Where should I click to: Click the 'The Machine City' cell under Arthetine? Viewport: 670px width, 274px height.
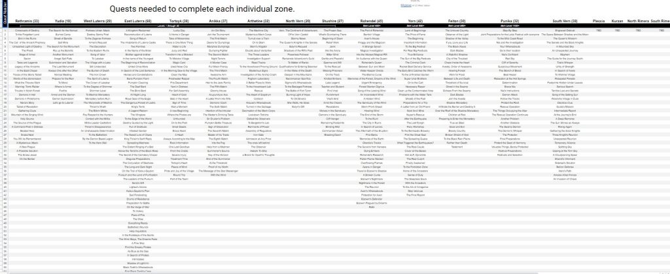[258, 31]
